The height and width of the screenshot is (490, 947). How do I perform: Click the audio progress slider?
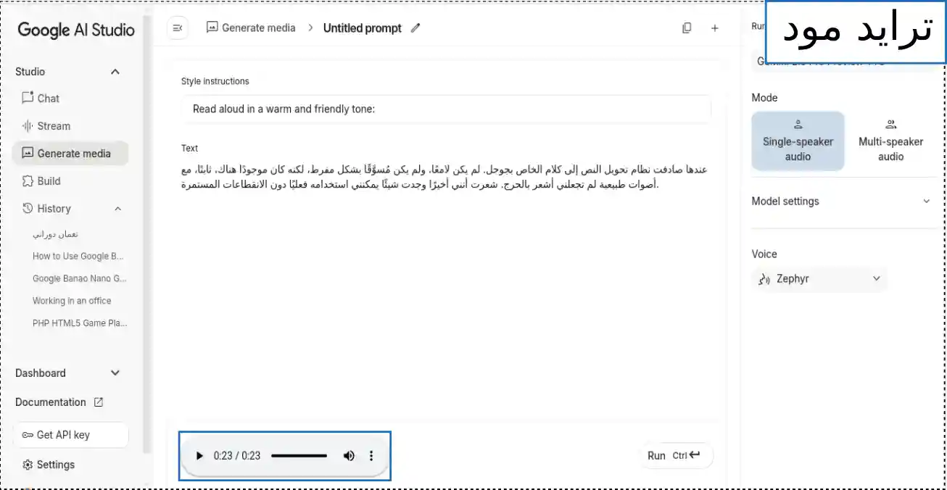(x=299, y=456)
